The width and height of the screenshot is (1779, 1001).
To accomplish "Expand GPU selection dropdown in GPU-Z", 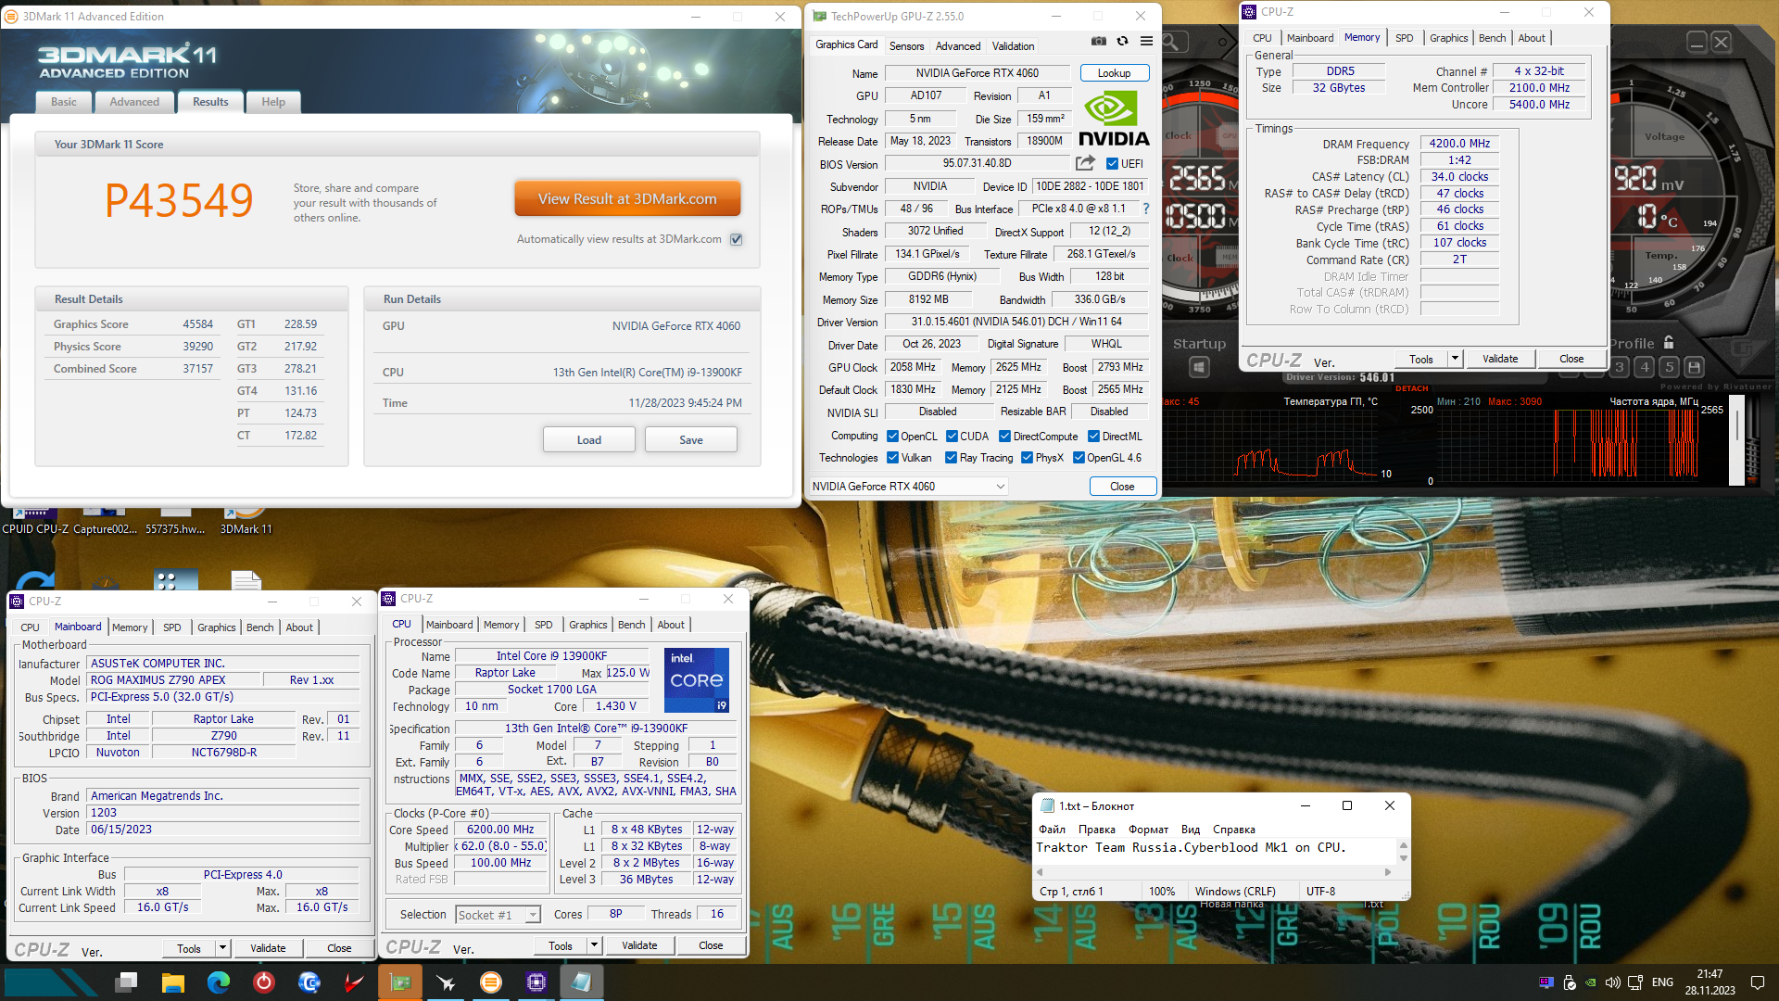I will click(1001, 487).
